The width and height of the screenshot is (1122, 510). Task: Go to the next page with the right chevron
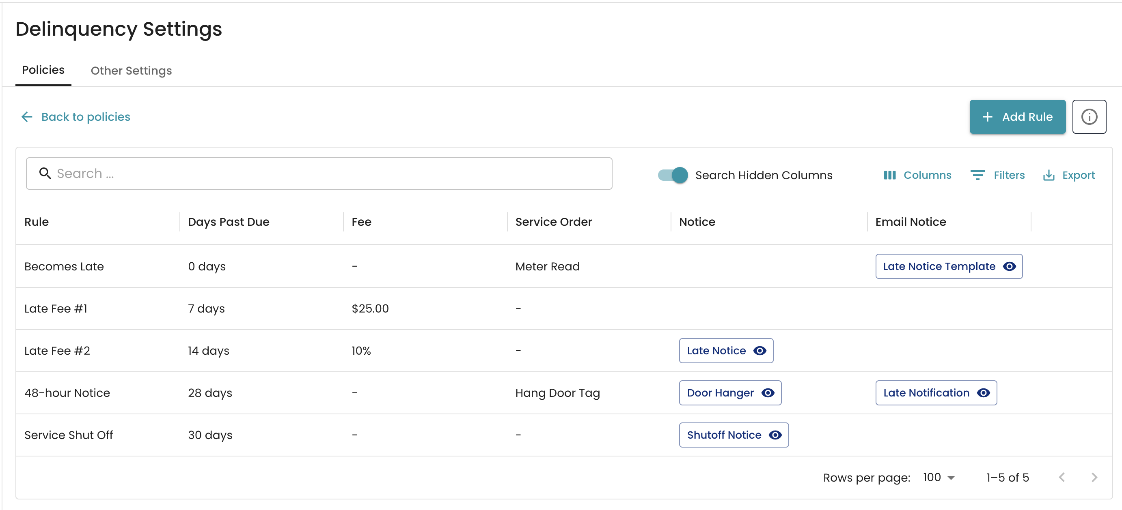coord(1094,477)
